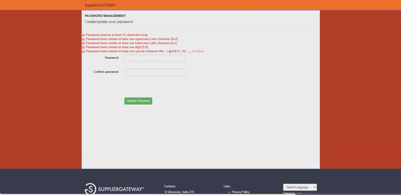The image size is (401, 195).
Task: Focus the Password input field
Action: [155, 58]
